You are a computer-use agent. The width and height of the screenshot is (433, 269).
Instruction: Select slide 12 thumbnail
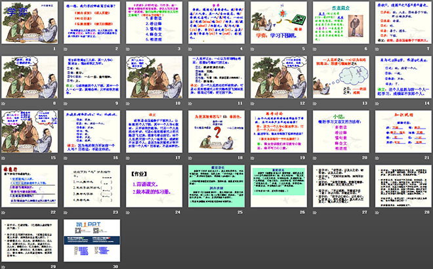point(279,77)
